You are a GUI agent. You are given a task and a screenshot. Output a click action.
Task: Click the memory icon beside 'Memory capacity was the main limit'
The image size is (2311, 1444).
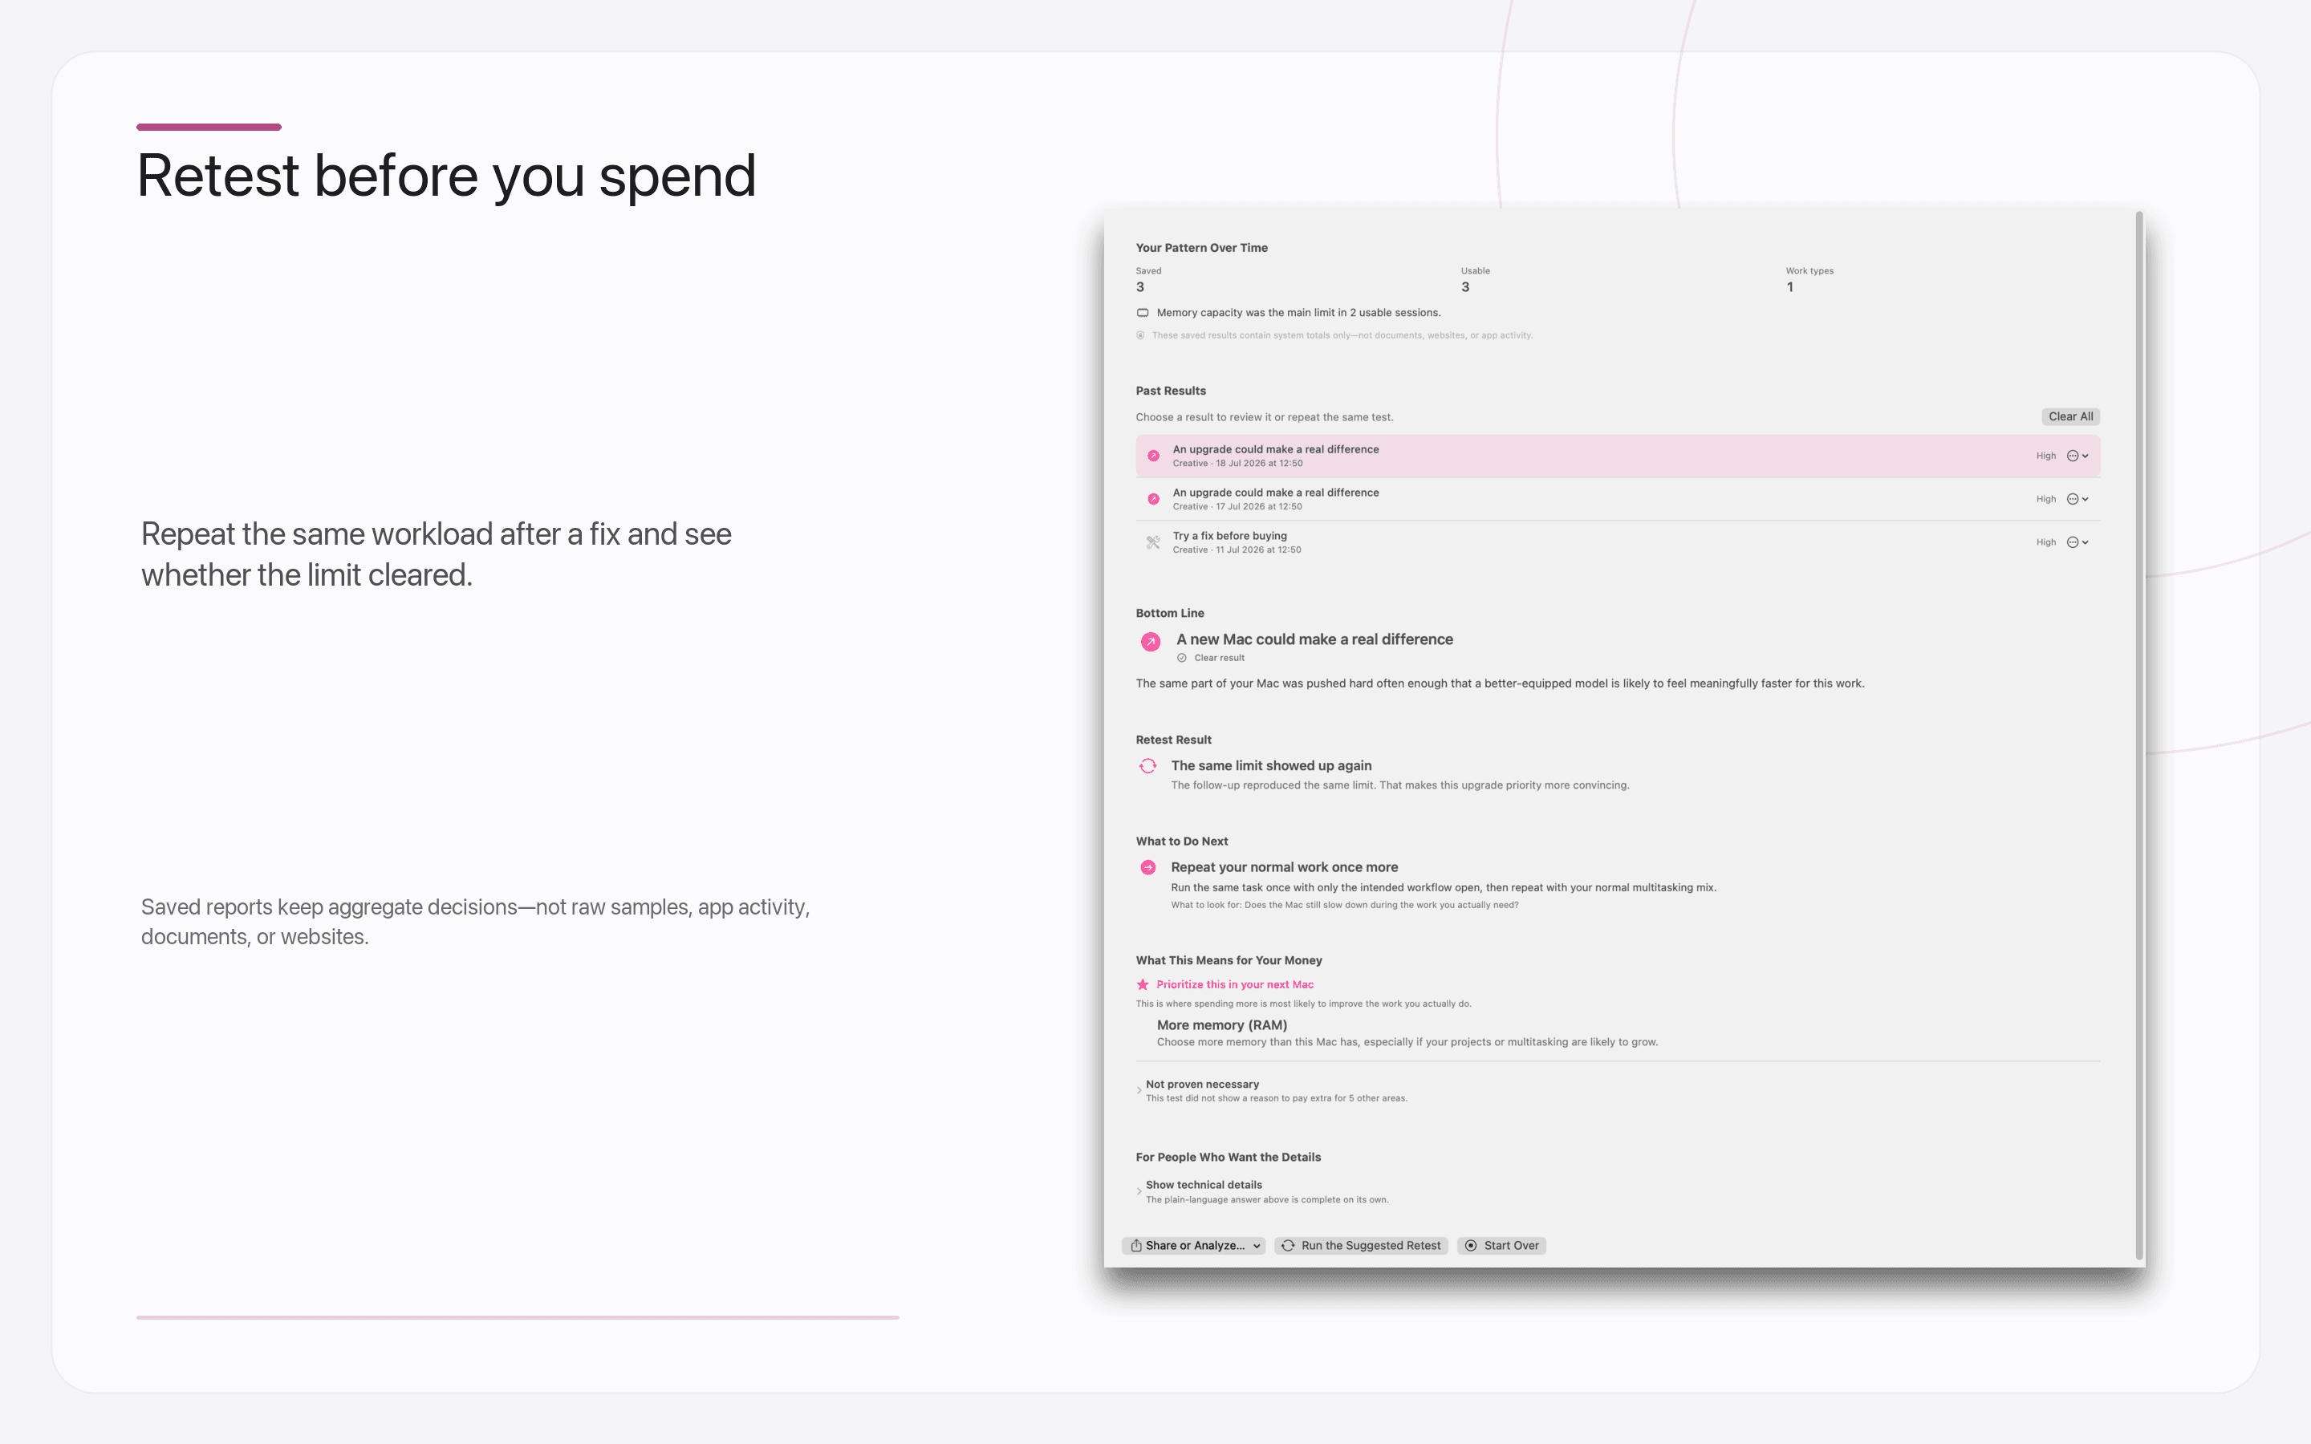coord(1142,312)
